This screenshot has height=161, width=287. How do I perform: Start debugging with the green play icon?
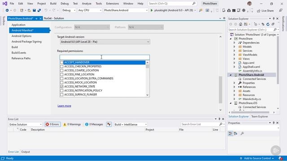[x=152, y=10]
